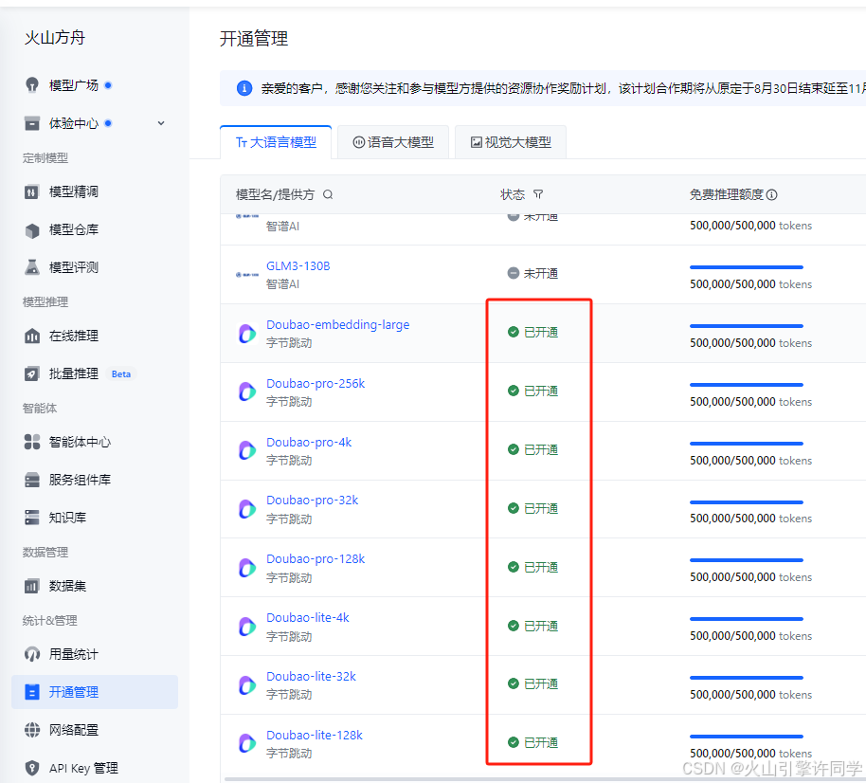The width and height of the screenshot is (866, 783).
Task: Click the GLM3-130B provider logo
Action: 247,275
